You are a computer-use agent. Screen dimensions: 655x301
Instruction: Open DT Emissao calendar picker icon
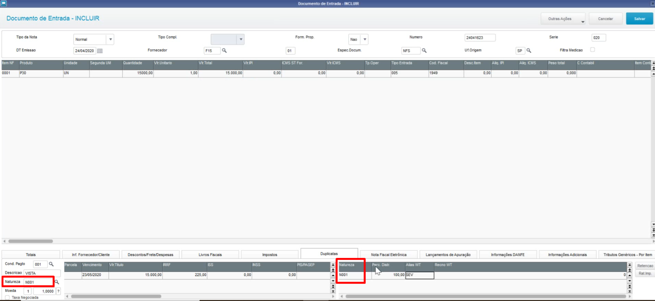(100, 51)
